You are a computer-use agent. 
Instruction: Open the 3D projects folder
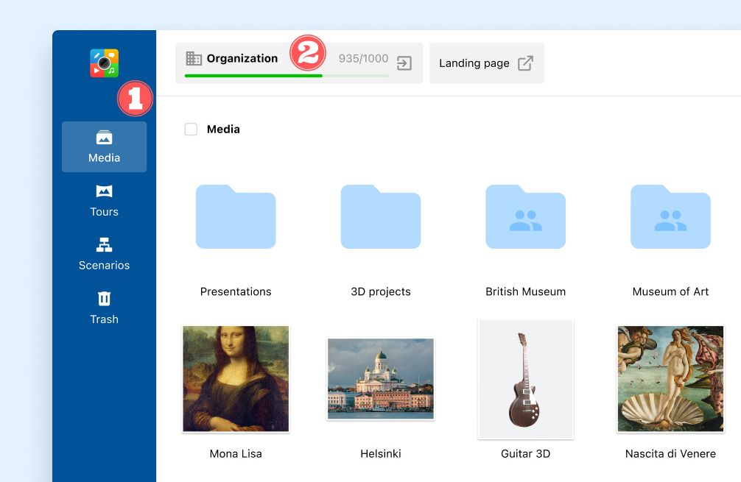click(x=381, y=216)
